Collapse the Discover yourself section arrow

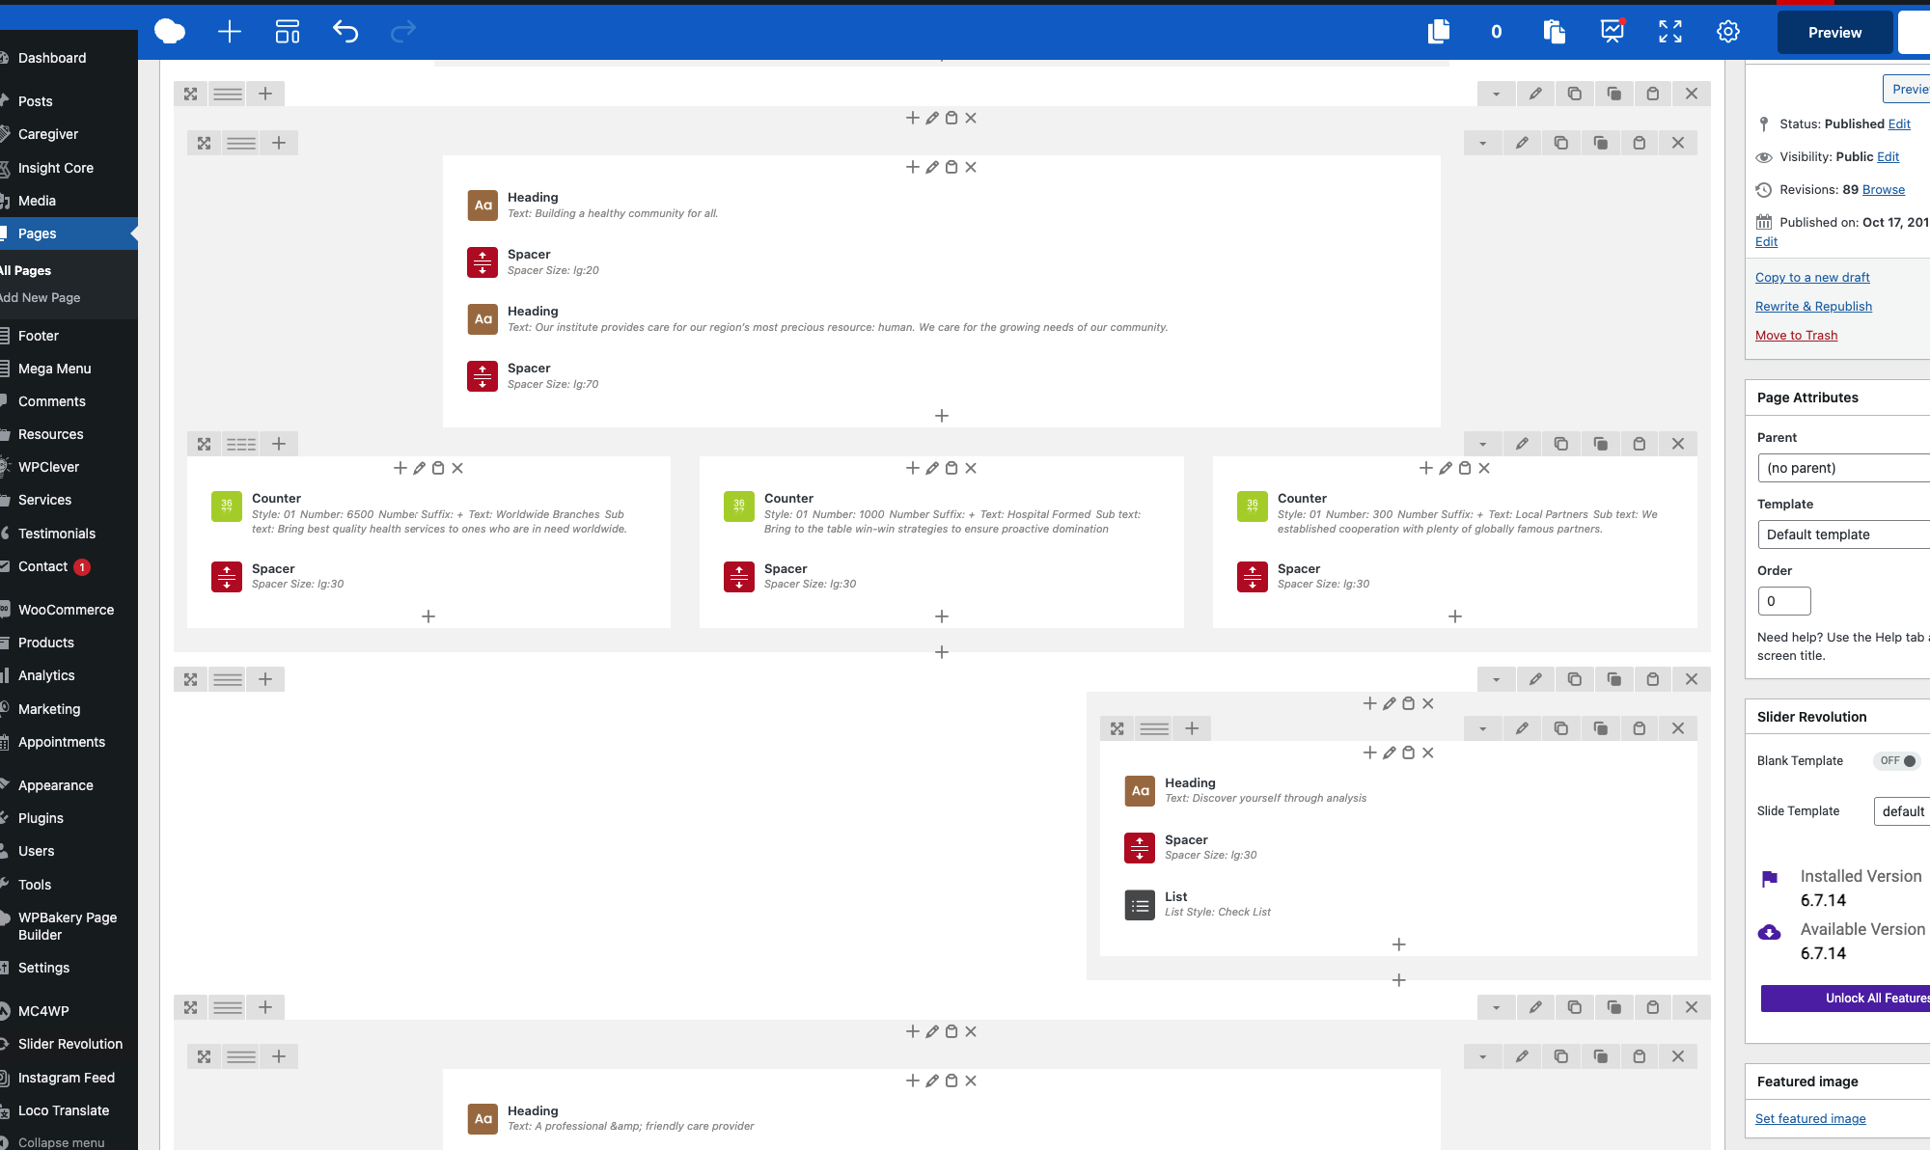[x=1497, y=679]
